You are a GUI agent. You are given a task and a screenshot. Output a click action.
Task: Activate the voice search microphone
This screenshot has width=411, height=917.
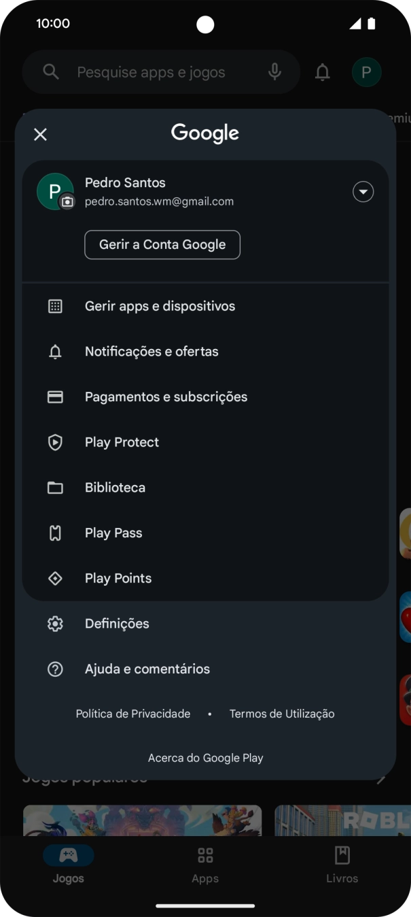tap(274, 71)
